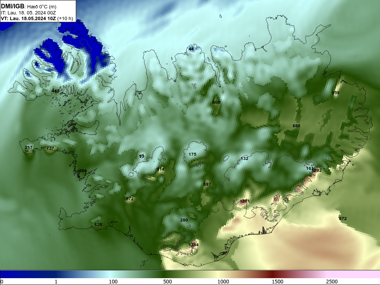
Task: Click the 697 value in the central highlands
Action: (207, 184)
